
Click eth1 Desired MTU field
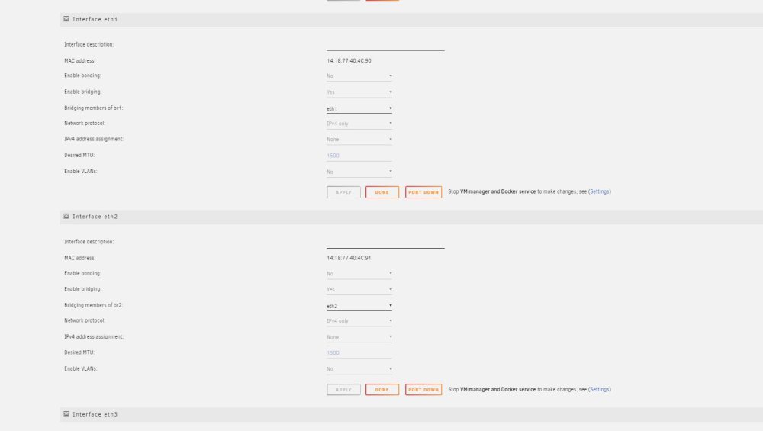click(359, 156)
